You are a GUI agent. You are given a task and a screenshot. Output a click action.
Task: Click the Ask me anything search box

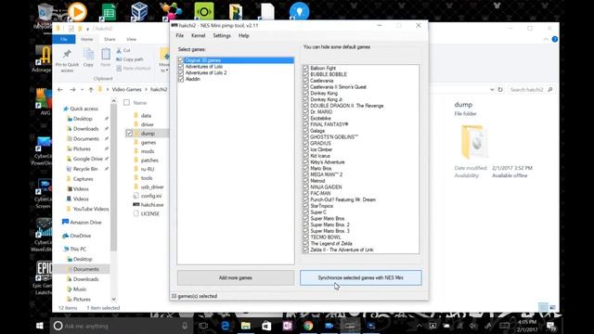pyautogui.click(x=122, y=326)
